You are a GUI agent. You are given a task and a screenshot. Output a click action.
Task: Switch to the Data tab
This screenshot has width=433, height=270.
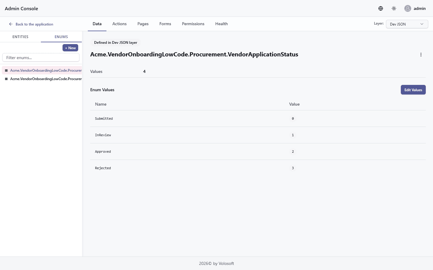97,24
